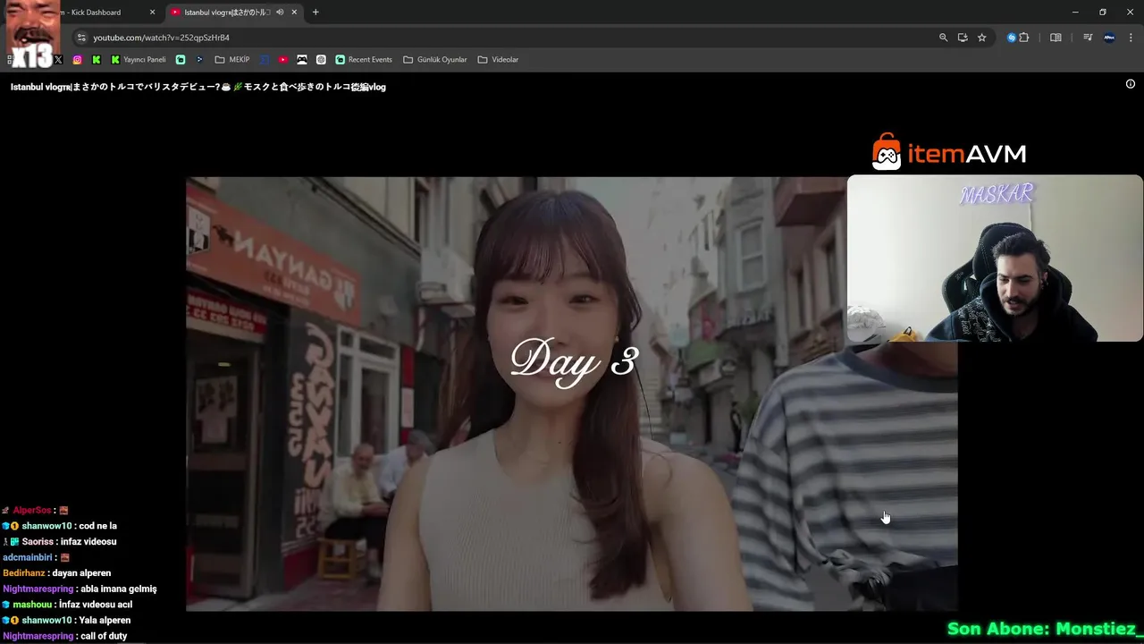View site information icon in address bar
This screenshot has height=644, width=1144.
[x=81, y=38]
